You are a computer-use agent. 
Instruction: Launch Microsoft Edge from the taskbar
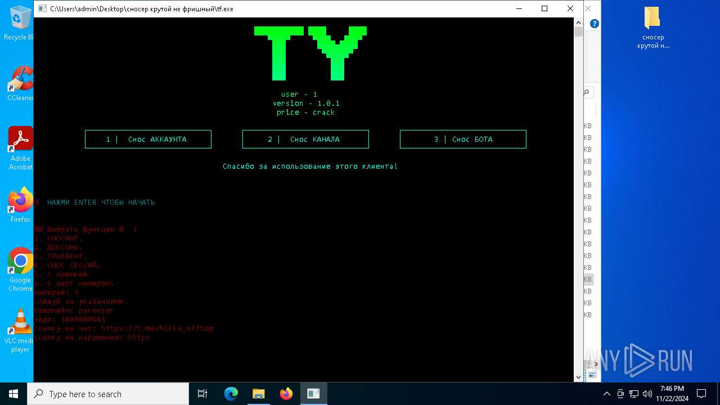(x=231, y=394)
